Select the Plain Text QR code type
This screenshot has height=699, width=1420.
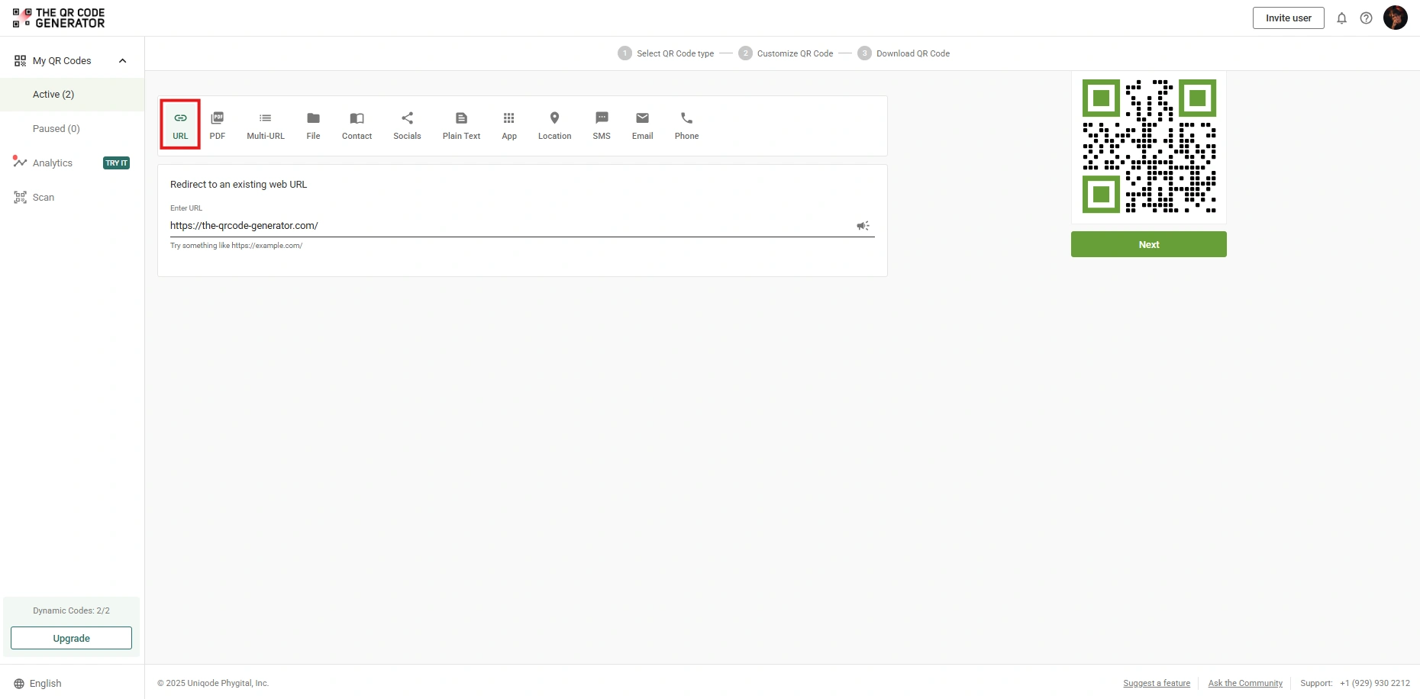[x=461, y=125]
